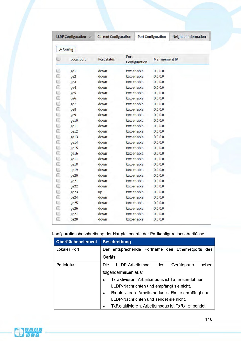
Task: Click the Oberflächenelement table header
Action: pos(77,242)
